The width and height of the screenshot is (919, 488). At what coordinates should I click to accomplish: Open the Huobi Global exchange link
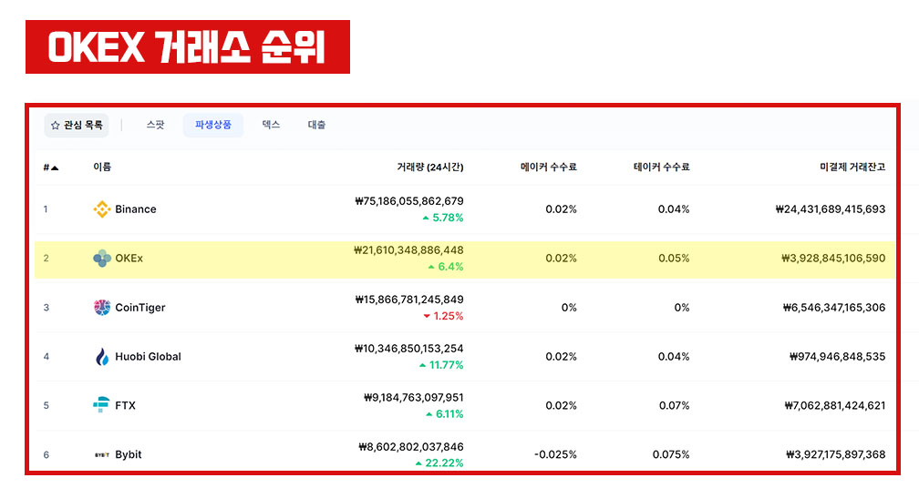click(148, 356)
